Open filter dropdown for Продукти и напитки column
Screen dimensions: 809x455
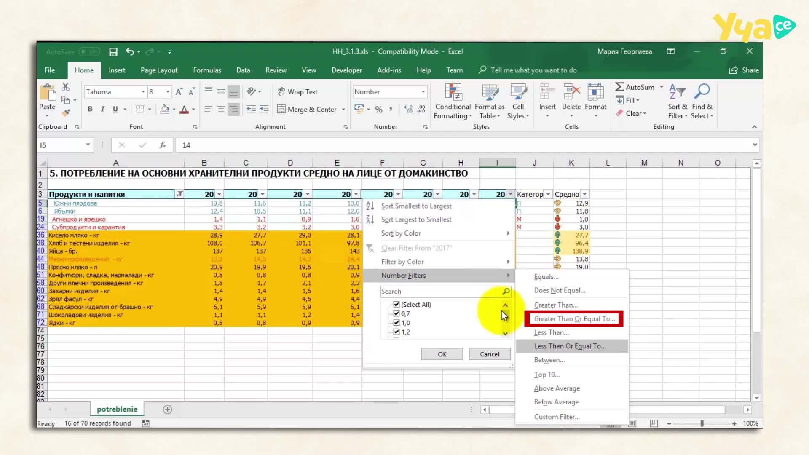[179, 194]
